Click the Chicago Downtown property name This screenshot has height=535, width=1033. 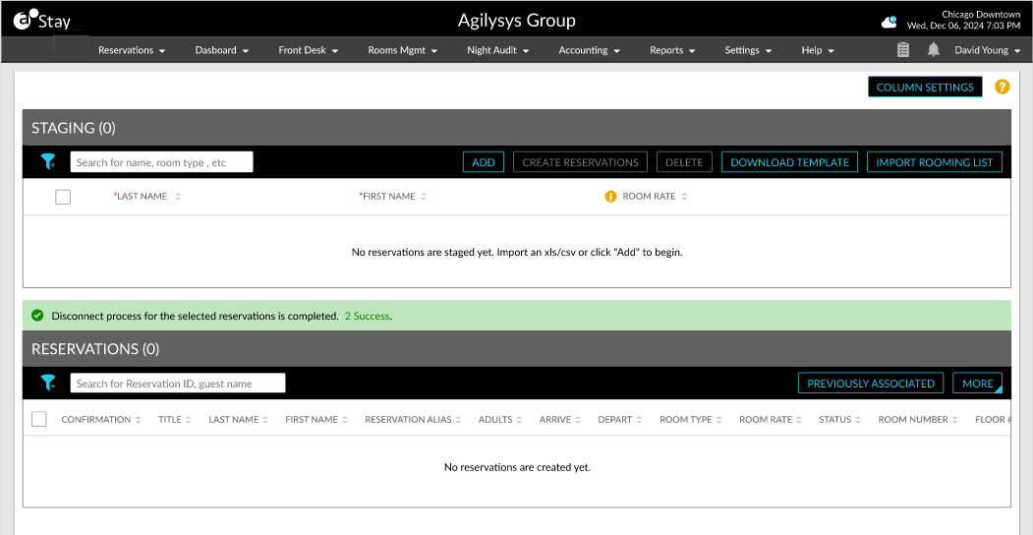click(981, 15)
